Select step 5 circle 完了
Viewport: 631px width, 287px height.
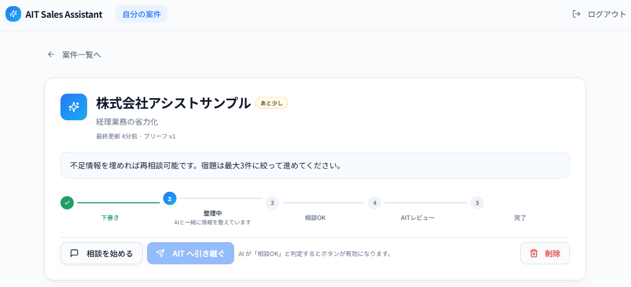click(477, 203)
